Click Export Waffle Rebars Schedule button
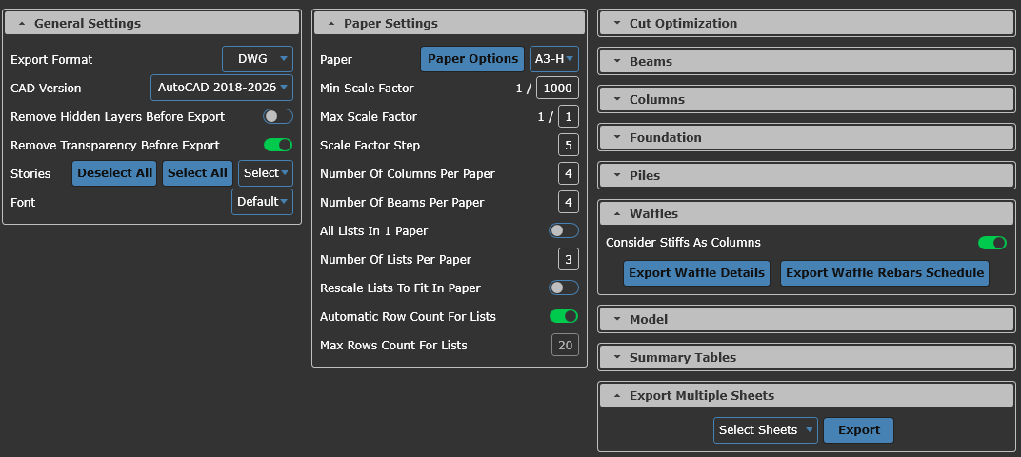Viewport: 1021px width, 457px height. click(884, 273)
